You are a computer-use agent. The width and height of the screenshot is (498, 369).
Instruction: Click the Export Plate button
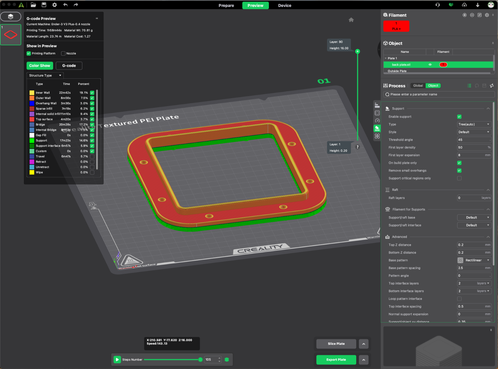click(x=336, y=360)
